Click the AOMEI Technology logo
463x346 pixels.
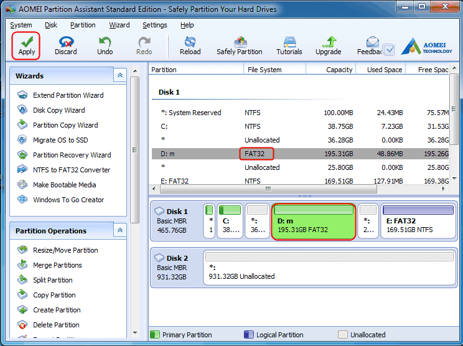pyautogui.click(x=427, y=47)
